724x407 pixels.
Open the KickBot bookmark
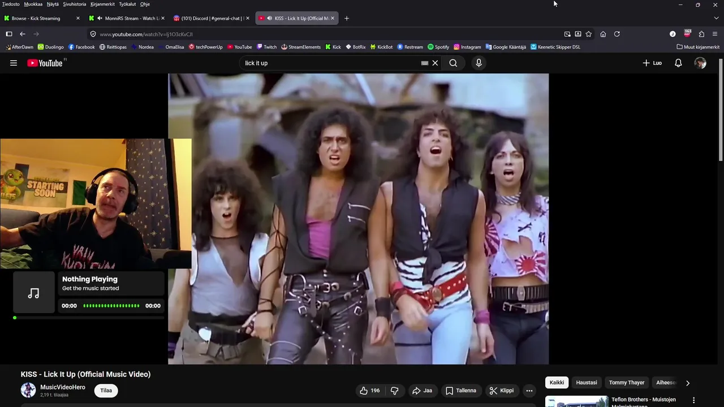[381, 47]
